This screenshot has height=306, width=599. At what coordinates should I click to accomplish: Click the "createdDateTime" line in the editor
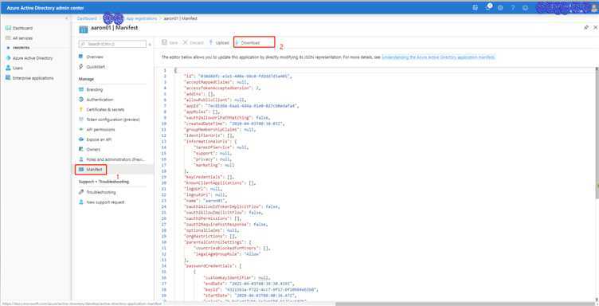pos(234,124)
